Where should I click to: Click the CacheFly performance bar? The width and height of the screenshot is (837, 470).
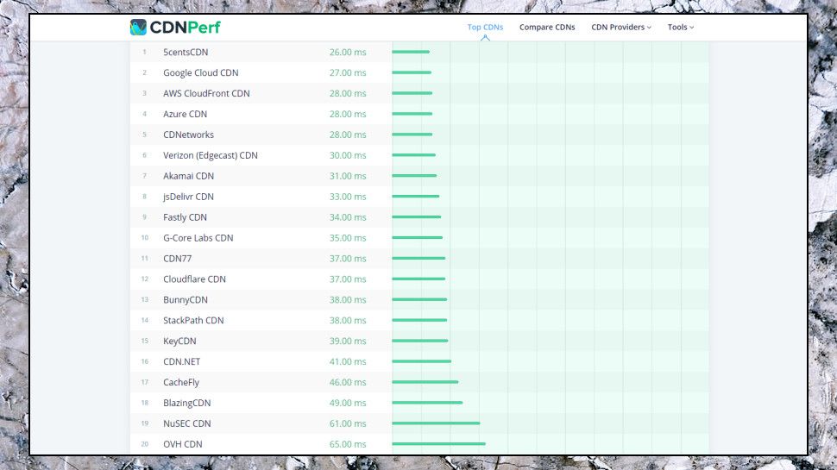coord(425,382)
